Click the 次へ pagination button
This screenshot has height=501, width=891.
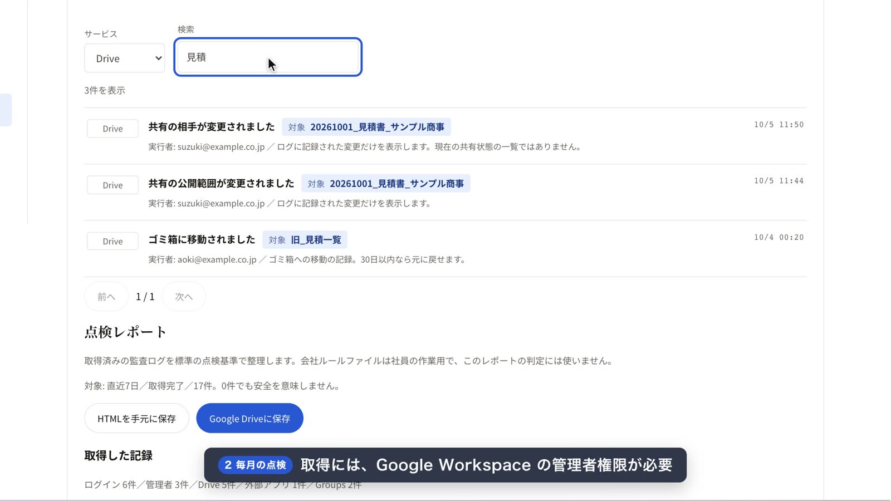pyautogui.click(x=184, y=297)
